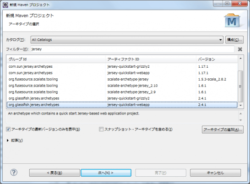Click the archetype list scrollbar thumb

click(x=240, y=86)
